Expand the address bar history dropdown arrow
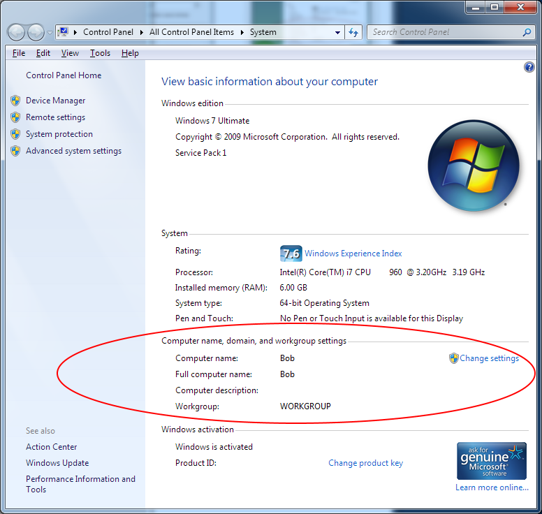 coord(337,32)
